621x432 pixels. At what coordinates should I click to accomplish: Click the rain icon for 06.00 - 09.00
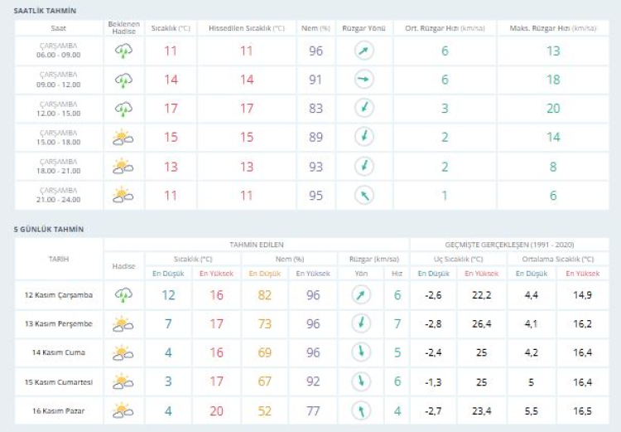[123, 51]
